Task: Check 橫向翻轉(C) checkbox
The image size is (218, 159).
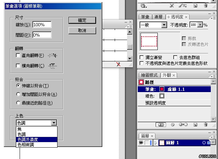Action: 18,66
